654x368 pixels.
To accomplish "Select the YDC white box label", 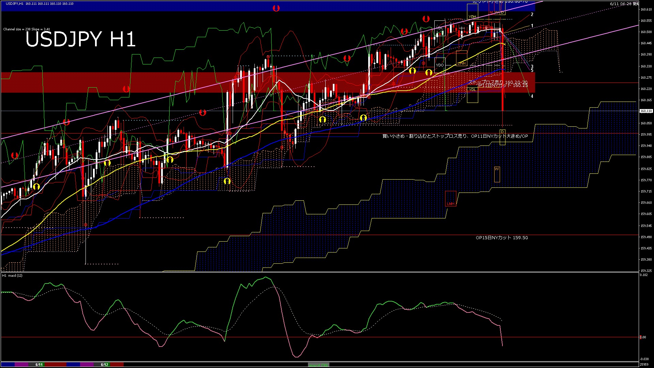I will pyautogui.click(x=439, y=28).
